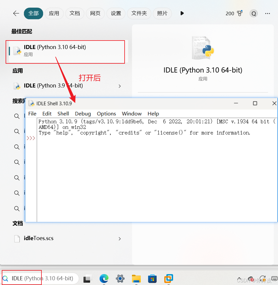278x285 pixels.
Task: Open Settings gear from the taskbar
Action: coord(120,279)
